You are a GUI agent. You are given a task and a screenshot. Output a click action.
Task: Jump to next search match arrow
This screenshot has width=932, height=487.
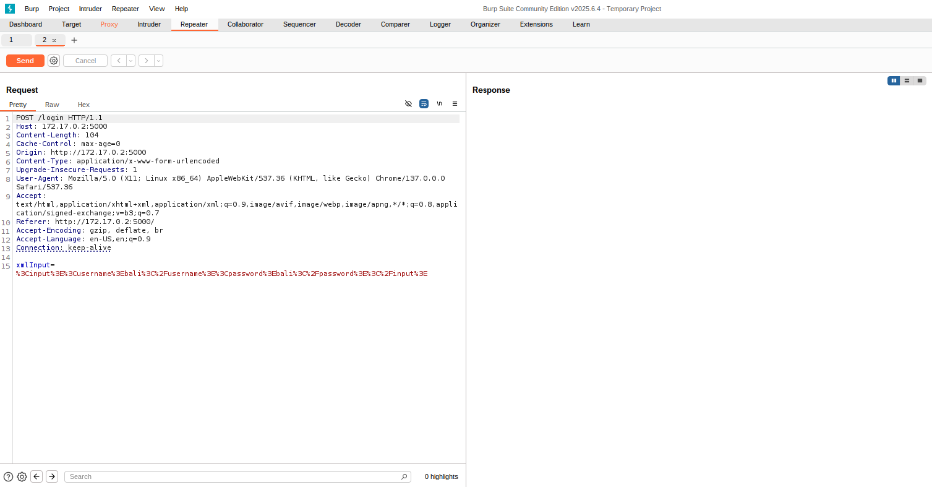[52, 476]
